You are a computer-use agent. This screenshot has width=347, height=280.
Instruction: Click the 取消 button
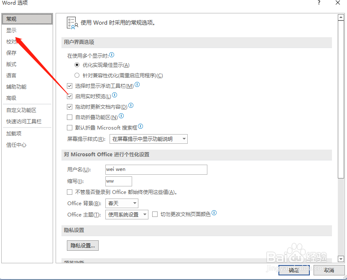(x=329, y=270)
